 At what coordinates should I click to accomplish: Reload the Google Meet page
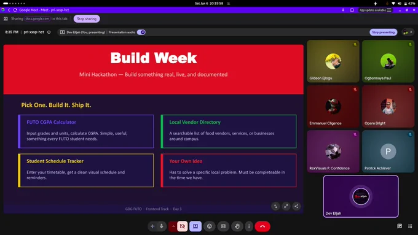coord(15,10)
